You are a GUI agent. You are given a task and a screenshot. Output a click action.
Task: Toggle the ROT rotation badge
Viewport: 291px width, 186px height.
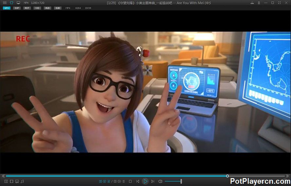point(27,8)
